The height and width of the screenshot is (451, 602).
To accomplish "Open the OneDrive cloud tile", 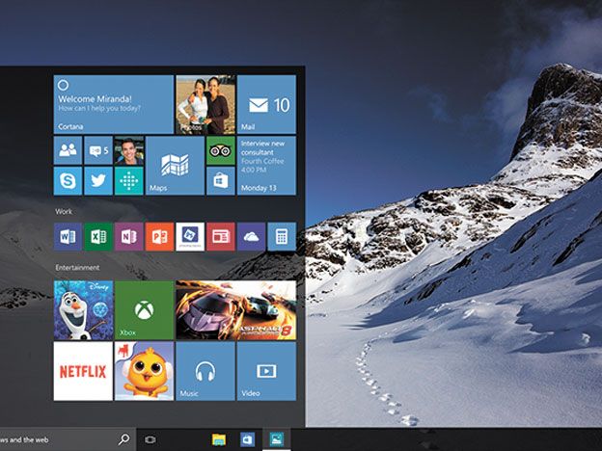I will pos(251,237).
